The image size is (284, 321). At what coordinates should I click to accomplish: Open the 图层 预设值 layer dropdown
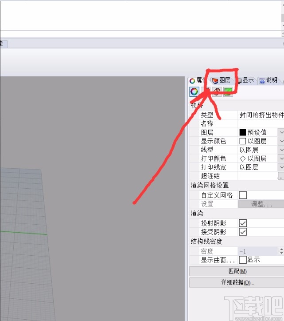pos(281,132)
